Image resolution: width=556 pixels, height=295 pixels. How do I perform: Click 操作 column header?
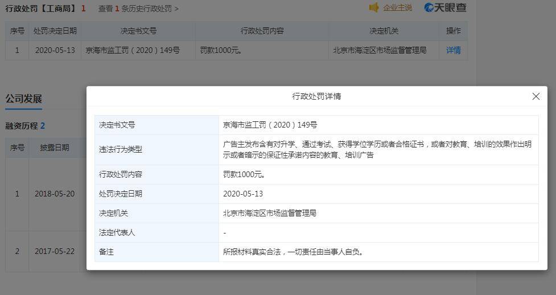[453, 31]
